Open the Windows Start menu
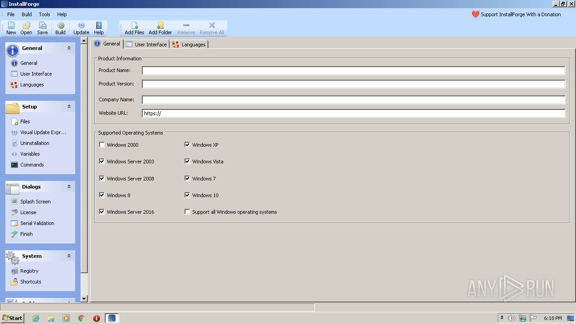 point(12,318)
